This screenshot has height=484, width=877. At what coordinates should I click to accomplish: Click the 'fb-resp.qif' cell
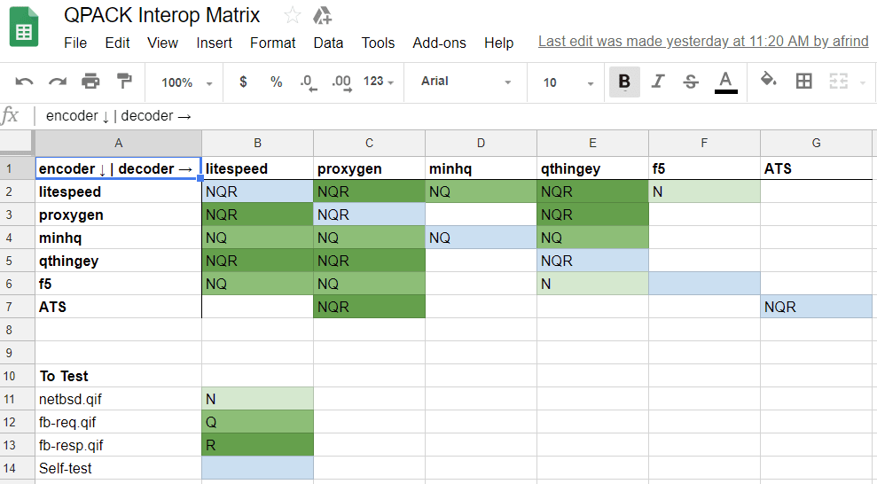[118, 445]
